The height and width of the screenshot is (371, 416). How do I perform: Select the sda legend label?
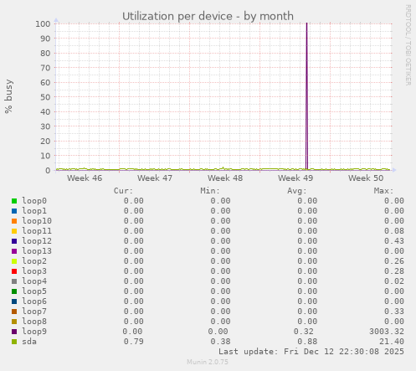pyautogui.click(x=29, y=342)
